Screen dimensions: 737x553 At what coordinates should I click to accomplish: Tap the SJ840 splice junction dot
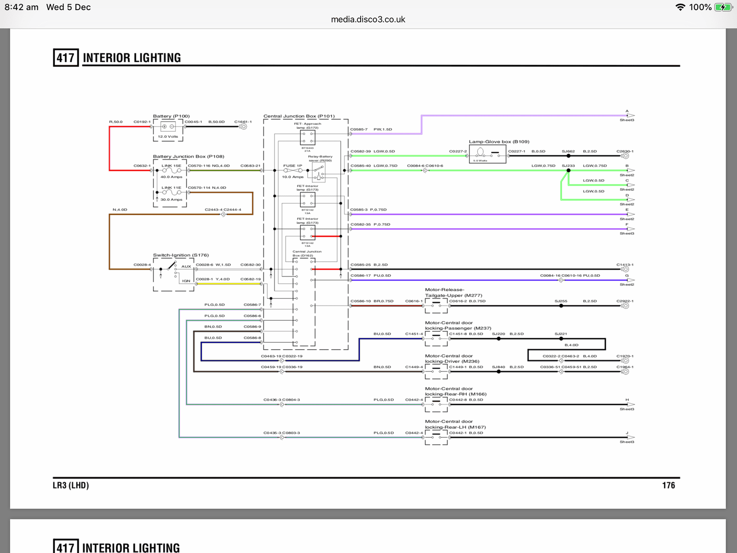[498, 371]
